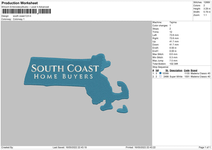
Task: Click the South Coast embroidered text
Action: (65, 68)
